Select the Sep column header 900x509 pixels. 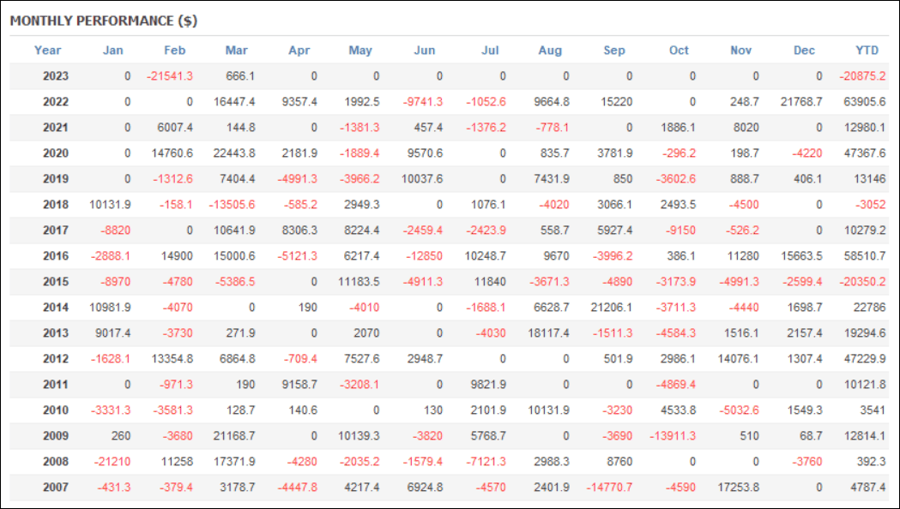pyautogui.click(x=614, y=51)
